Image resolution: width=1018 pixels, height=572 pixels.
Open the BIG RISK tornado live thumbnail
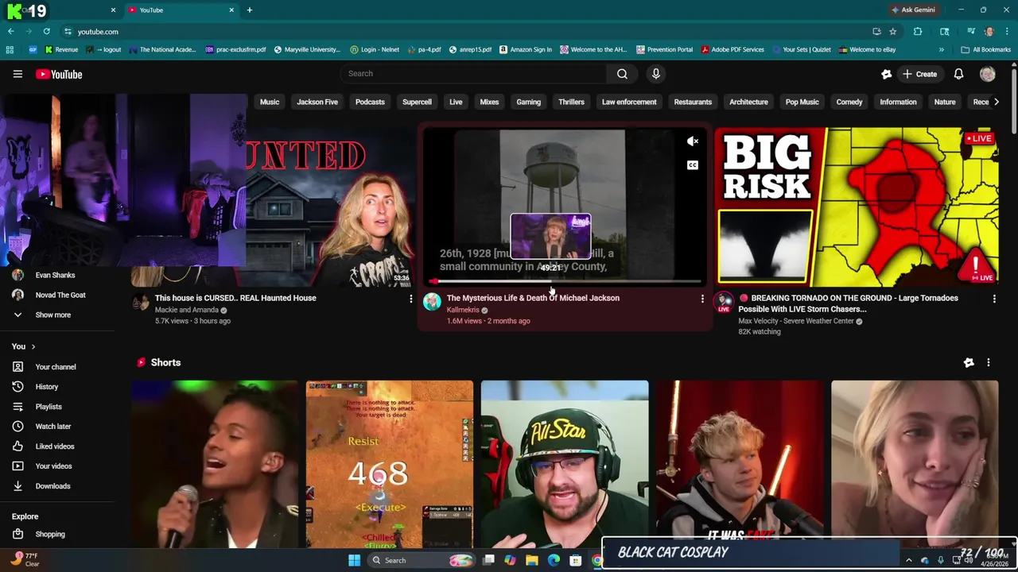(x=857, y=207)
